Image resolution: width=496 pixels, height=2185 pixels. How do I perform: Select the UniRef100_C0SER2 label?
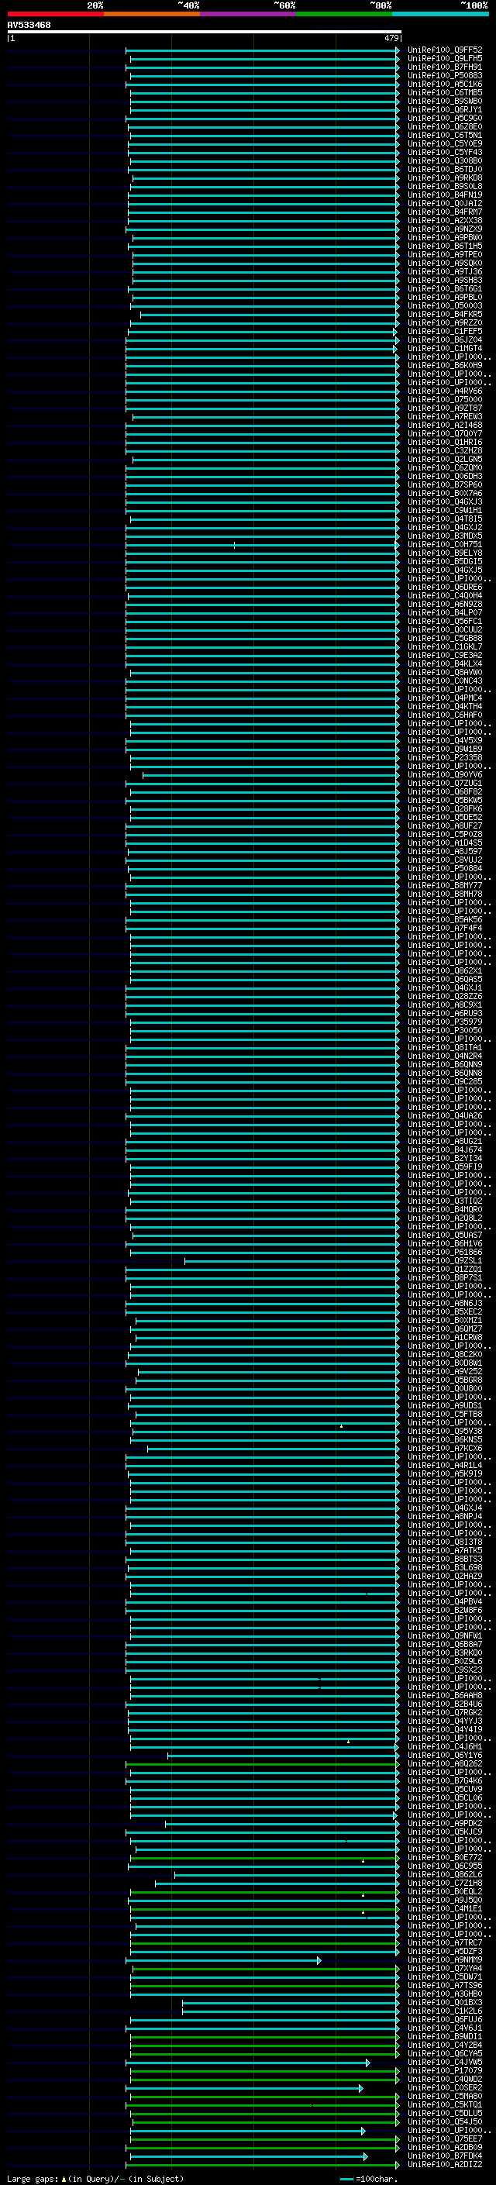445,2087
